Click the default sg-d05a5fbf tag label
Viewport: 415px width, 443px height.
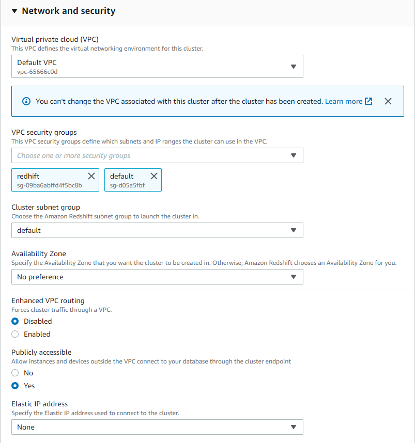(x=124, y=180)
